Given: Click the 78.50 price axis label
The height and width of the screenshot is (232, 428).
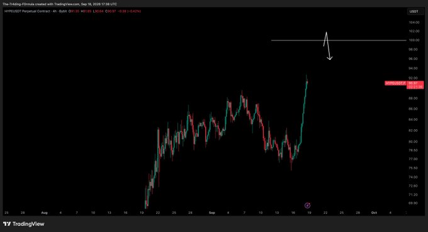Looking at the screenshot, I should coord(414,150).
